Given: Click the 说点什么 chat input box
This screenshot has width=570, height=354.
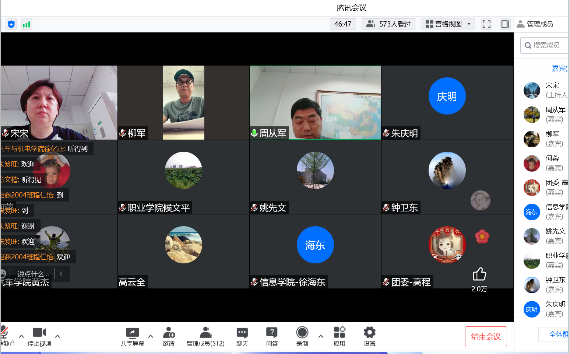Looking at the screenshot, I should 33,274.
